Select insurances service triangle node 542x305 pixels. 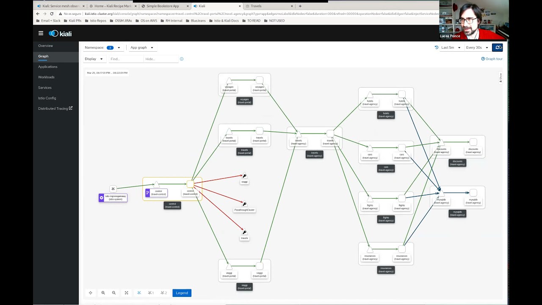click(370, 250)
